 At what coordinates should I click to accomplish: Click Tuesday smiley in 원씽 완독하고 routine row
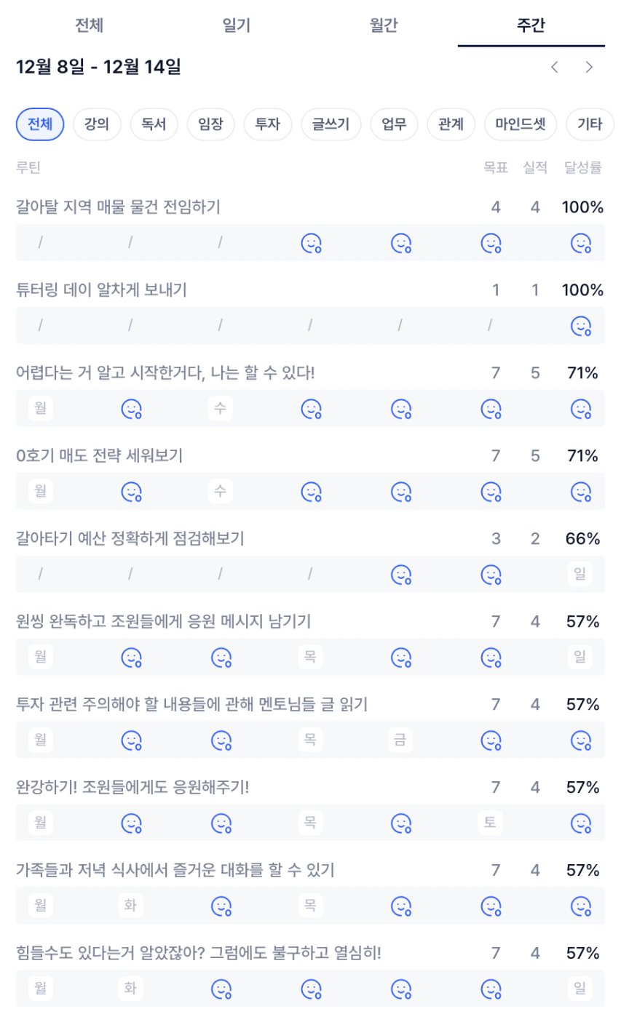pos(131,658)
